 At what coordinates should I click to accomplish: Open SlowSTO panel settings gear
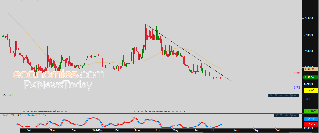291,115
